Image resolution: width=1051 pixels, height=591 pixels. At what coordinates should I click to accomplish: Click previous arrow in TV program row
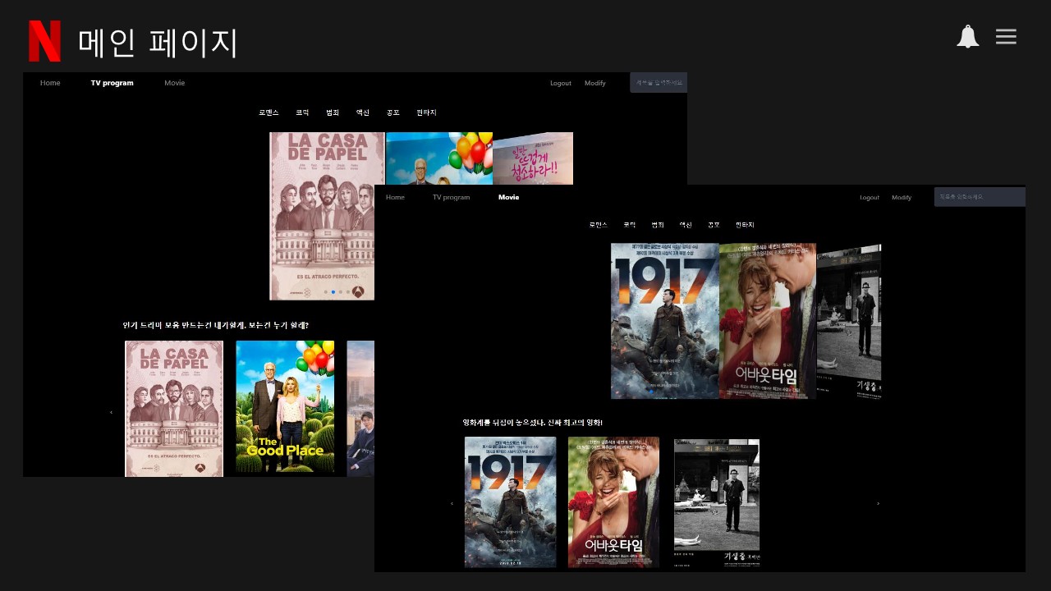click(112, 412)
